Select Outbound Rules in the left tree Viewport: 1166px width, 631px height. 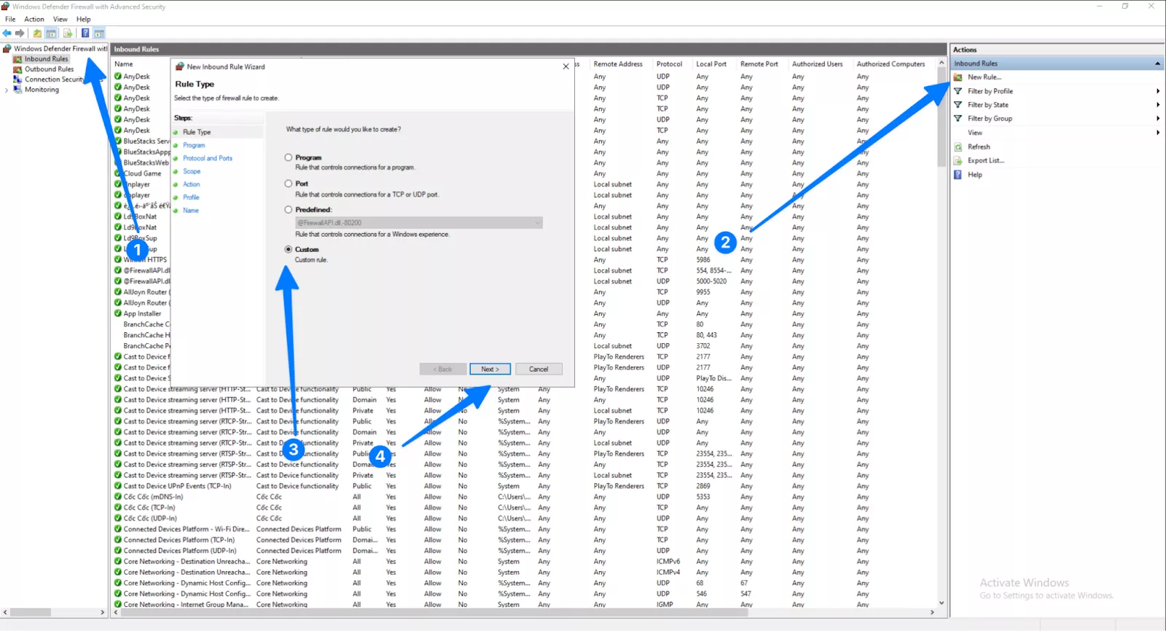(49, 69)
